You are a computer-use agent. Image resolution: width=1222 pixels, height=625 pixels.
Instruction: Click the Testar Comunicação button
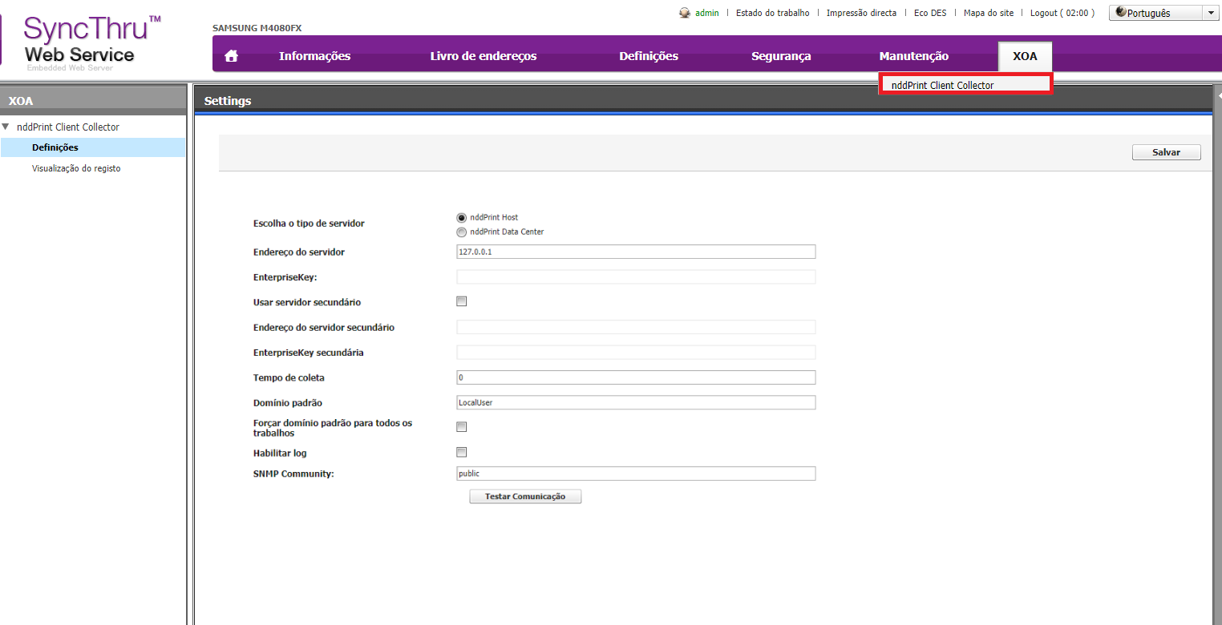coord(524,497)
